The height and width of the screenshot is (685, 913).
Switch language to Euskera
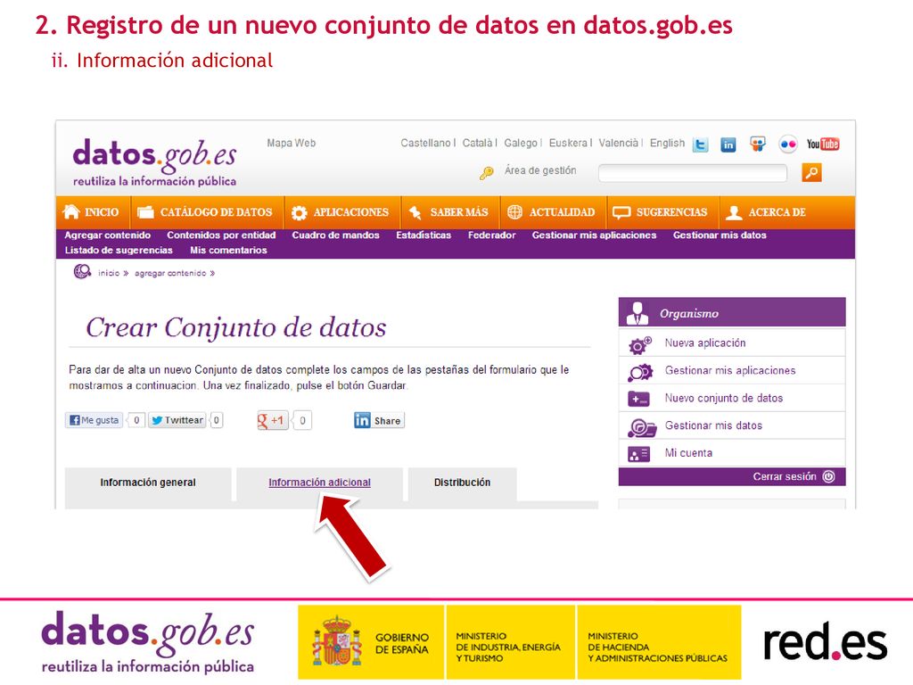pos(568,143)
